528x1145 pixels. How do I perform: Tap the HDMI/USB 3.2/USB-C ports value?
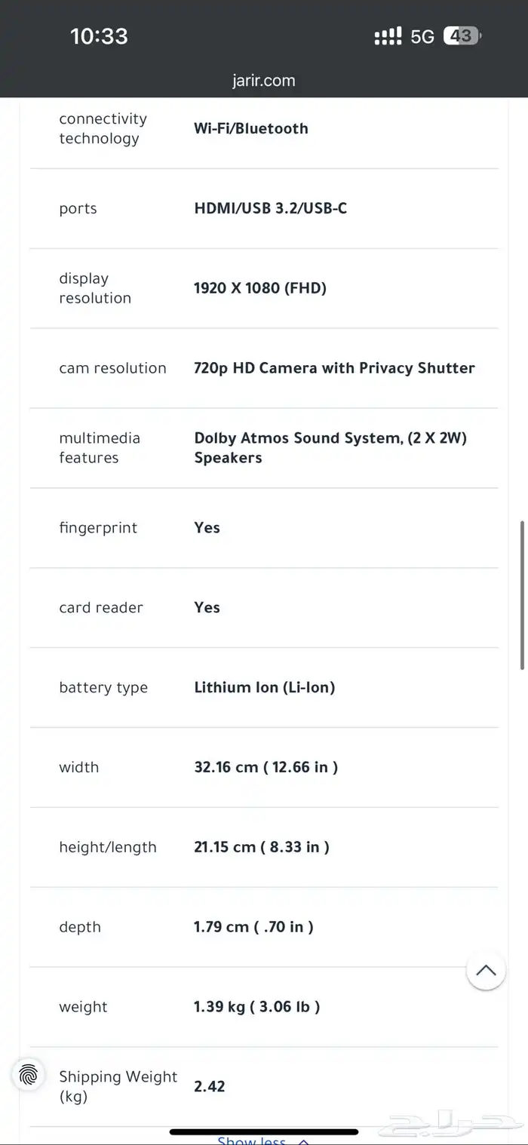click(x=270, y=208)
